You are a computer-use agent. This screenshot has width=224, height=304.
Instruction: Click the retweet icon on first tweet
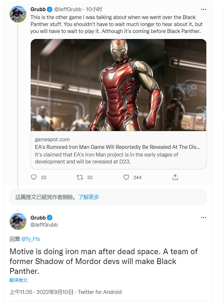pyautogui.click(x=80, y=177)
